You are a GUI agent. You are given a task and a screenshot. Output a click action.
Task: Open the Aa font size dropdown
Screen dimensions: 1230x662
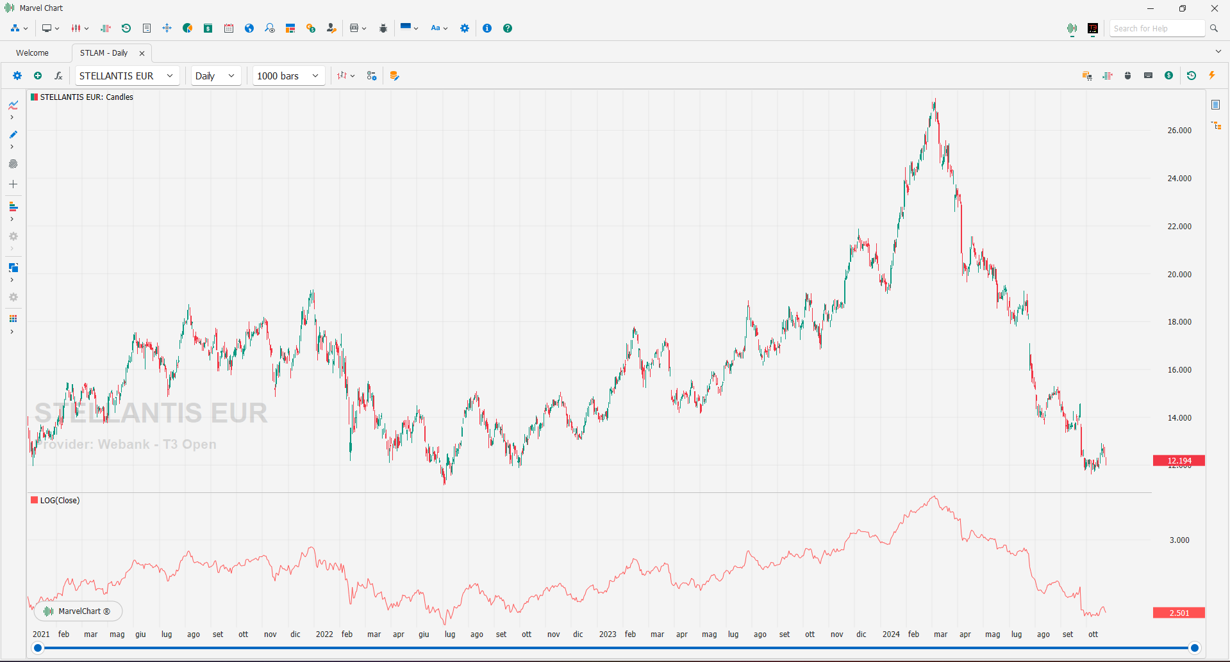pyautogui.click(x=439, y=28)
